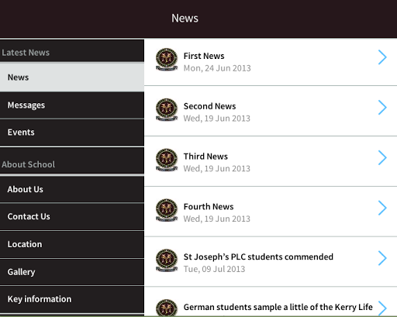
Task: Open the Gallery section
Action: pyautogui.click(x=72, y=272)
